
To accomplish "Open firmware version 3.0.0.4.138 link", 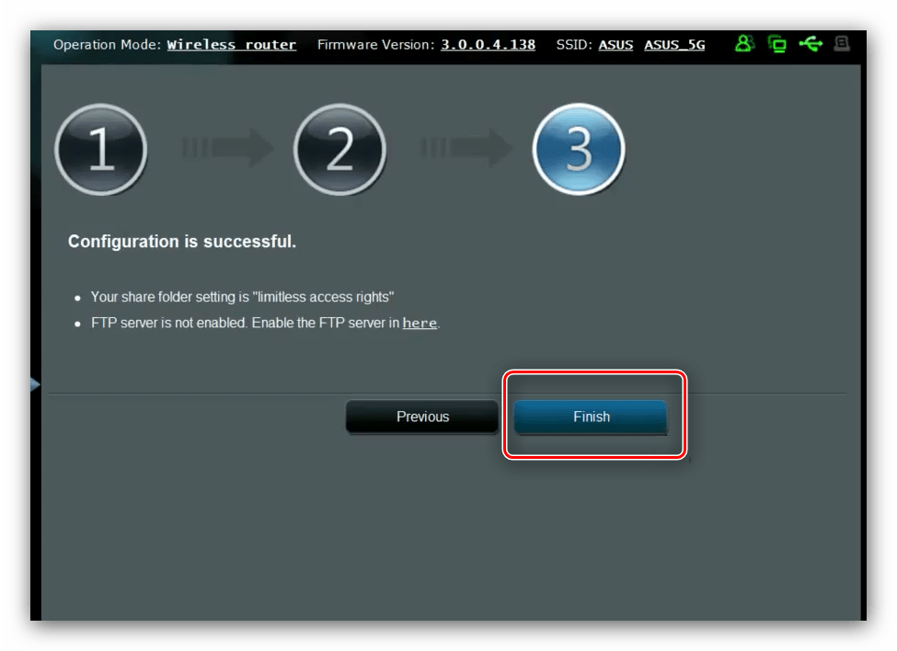I will pos(488,44).
